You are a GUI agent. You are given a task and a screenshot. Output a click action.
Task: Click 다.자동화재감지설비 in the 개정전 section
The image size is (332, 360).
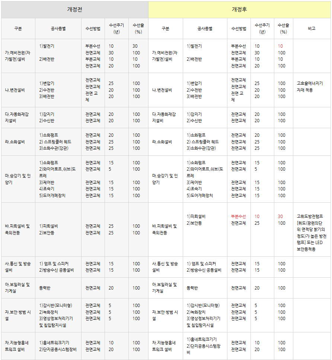pyautogui.click(x=18, y=117)
